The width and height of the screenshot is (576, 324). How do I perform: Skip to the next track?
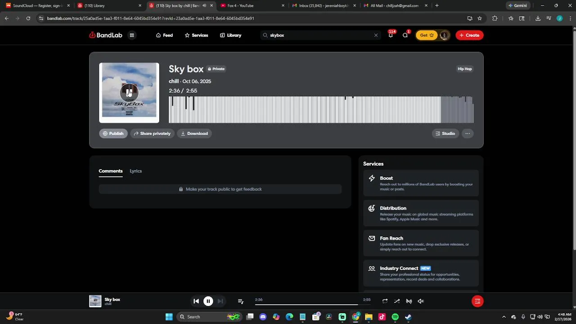[x=220, y=301]
